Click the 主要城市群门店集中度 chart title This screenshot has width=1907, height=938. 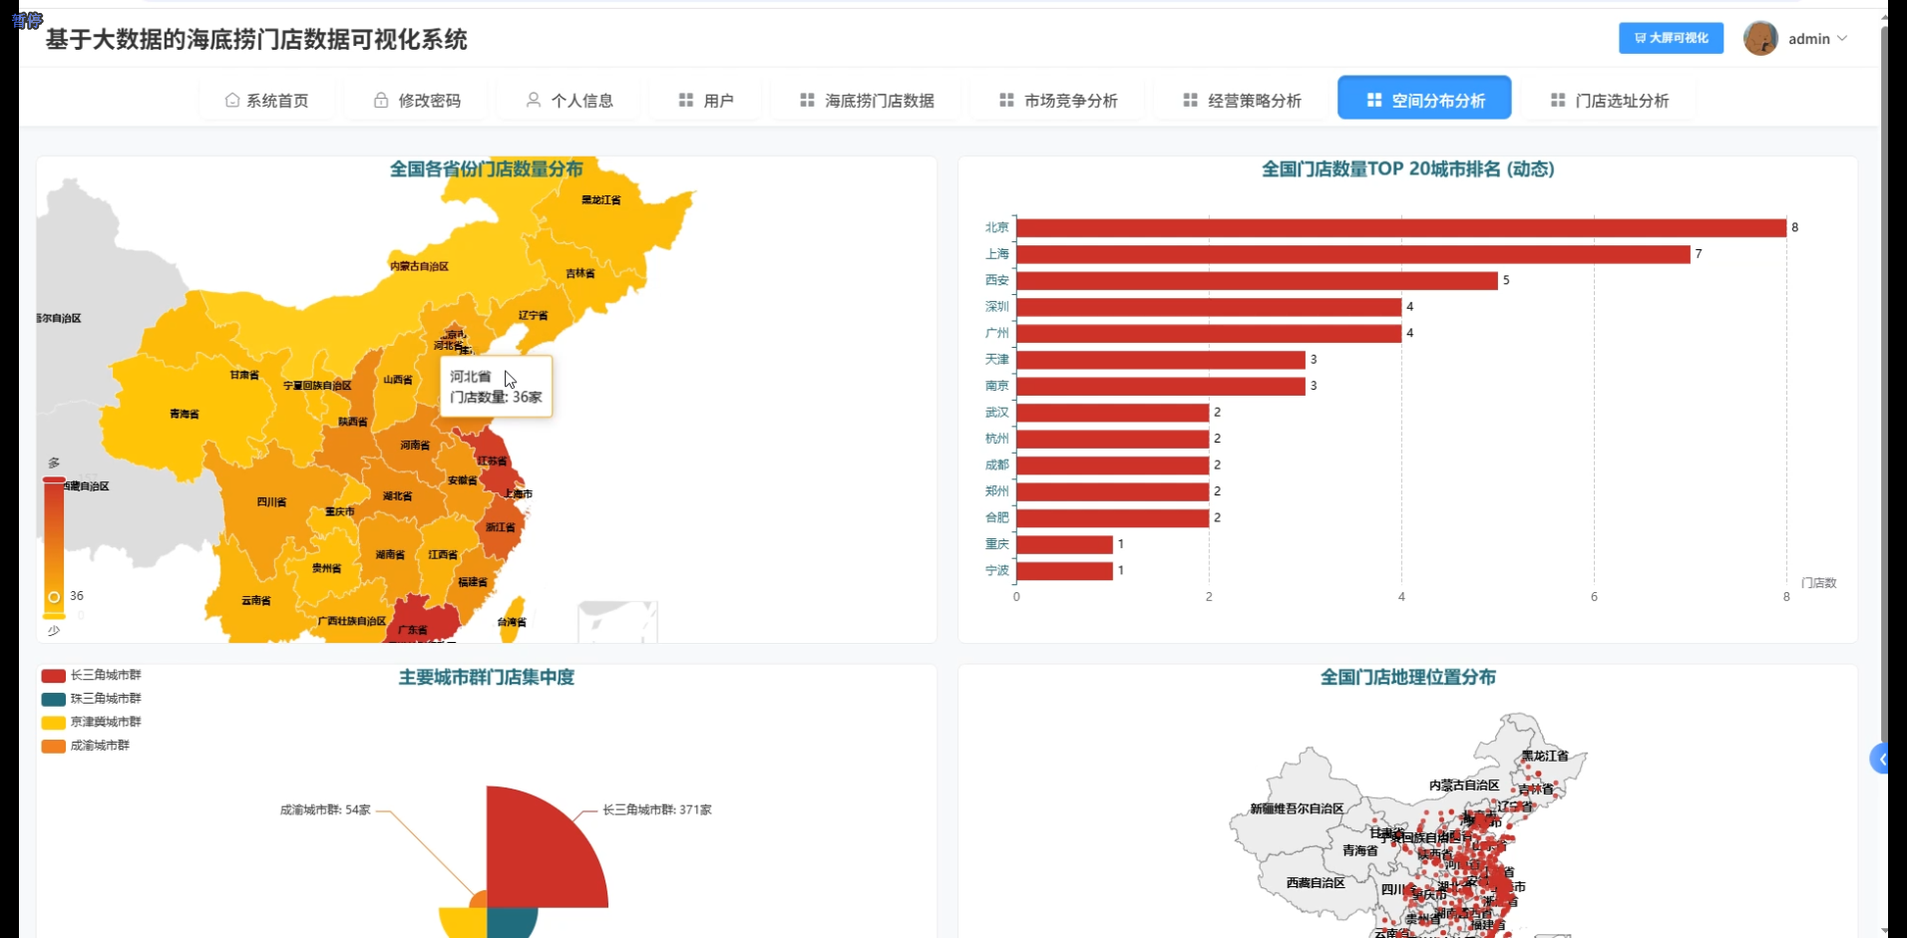487,677
